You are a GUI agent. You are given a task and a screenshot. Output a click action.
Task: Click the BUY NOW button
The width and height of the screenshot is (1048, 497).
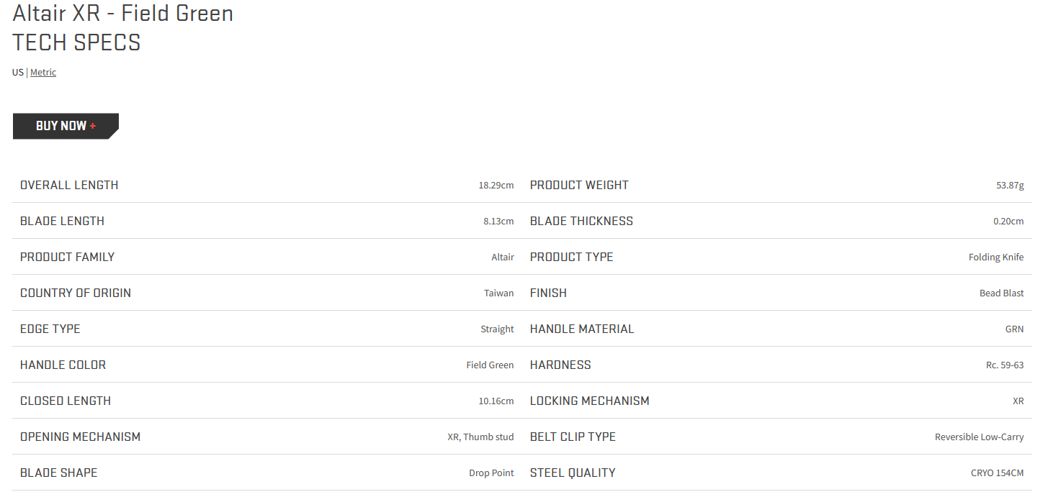[66, 126]
